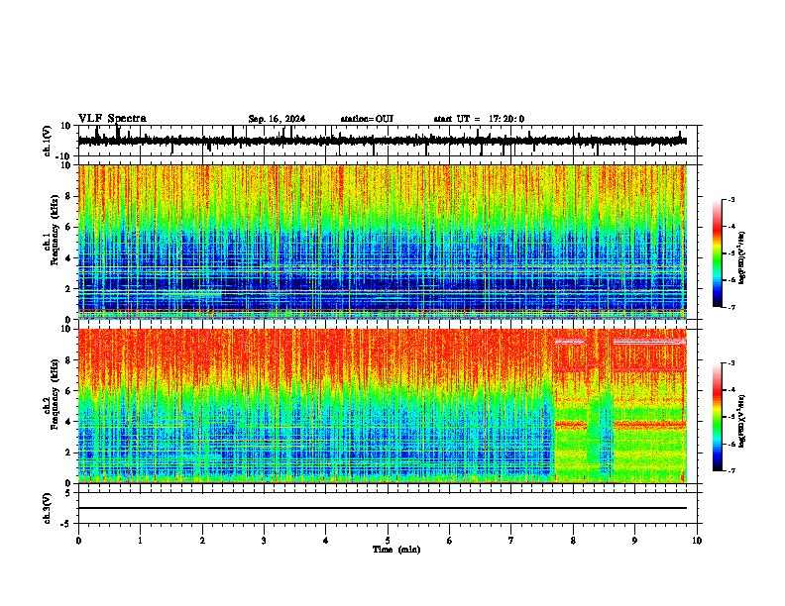Screen dimensions: 785x606
Task: Click the '-3' label on ch.1 color scale
Action: tap(730, 199)
